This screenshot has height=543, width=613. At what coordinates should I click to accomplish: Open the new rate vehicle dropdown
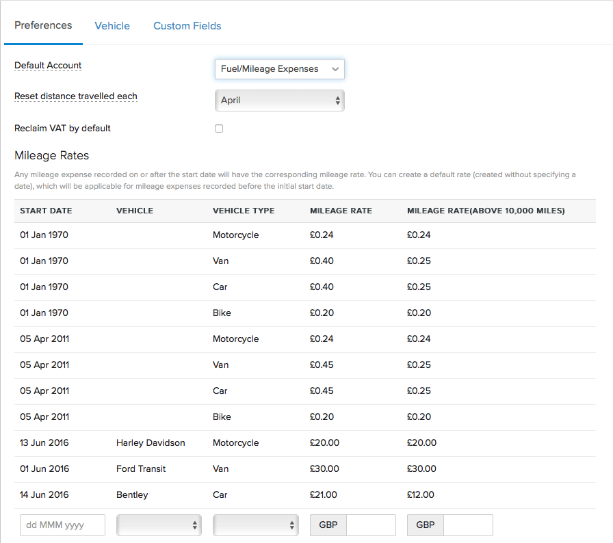pyautogui.click(x=159, y=525)
